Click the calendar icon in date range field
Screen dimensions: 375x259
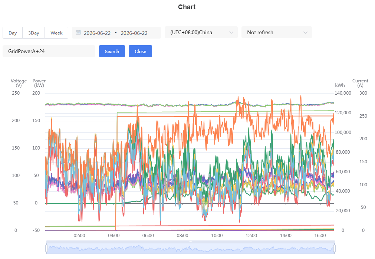tap(78, 32)
